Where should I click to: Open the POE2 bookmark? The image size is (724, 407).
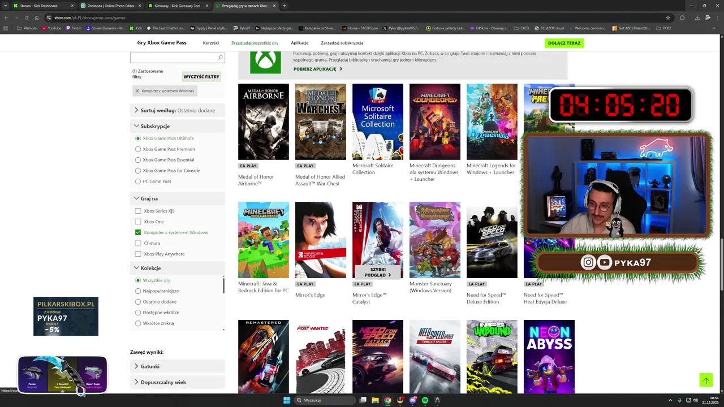(664, 28)
